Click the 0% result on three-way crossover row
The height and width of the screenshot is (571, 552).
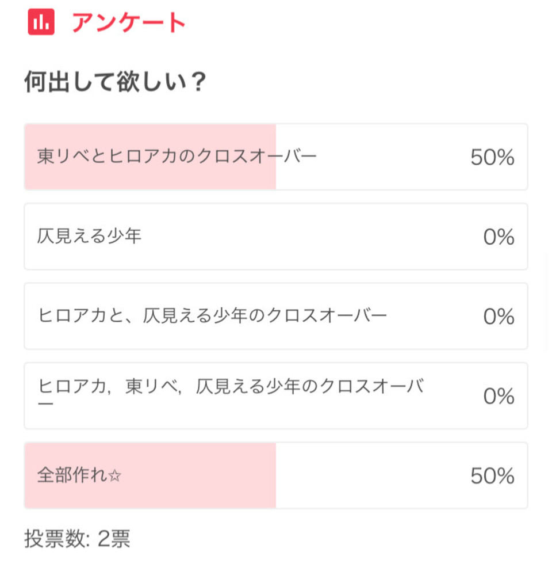tap(499, 396)
